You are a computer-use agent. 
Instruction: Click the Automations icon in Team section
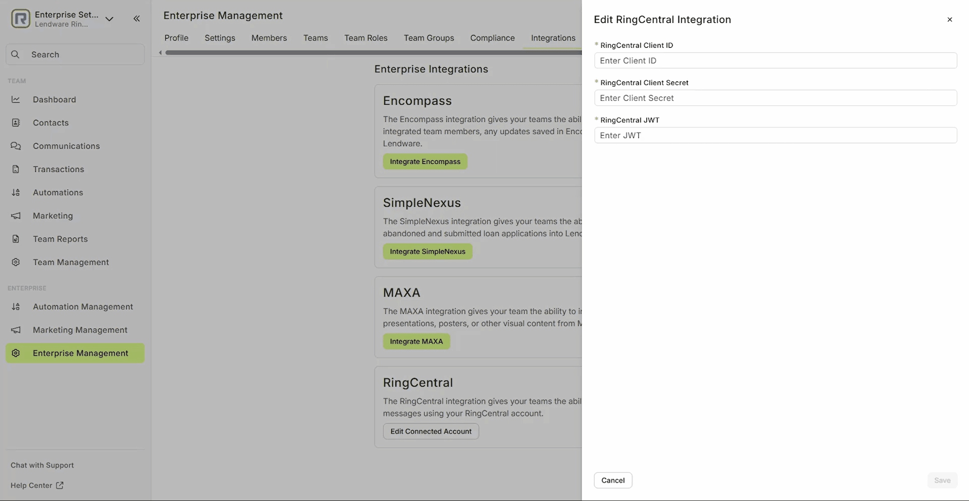pyautogui.click(x=16, y=193)
